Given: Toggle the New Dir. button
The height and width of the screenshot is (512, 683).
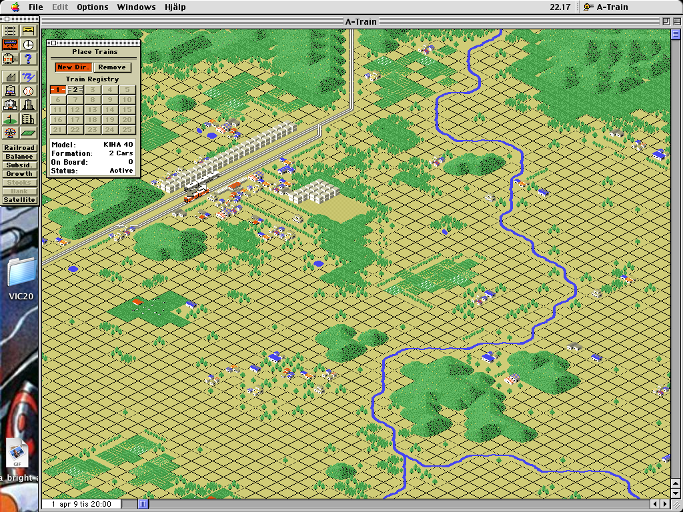Looking at the screenshot, I should 73,67.
